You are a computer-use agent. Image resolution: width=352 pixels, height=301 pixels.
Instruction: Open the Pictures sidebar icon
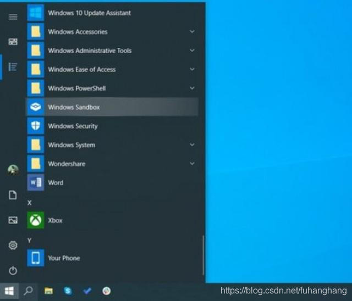pyautogui.click(x=13, y=220)
